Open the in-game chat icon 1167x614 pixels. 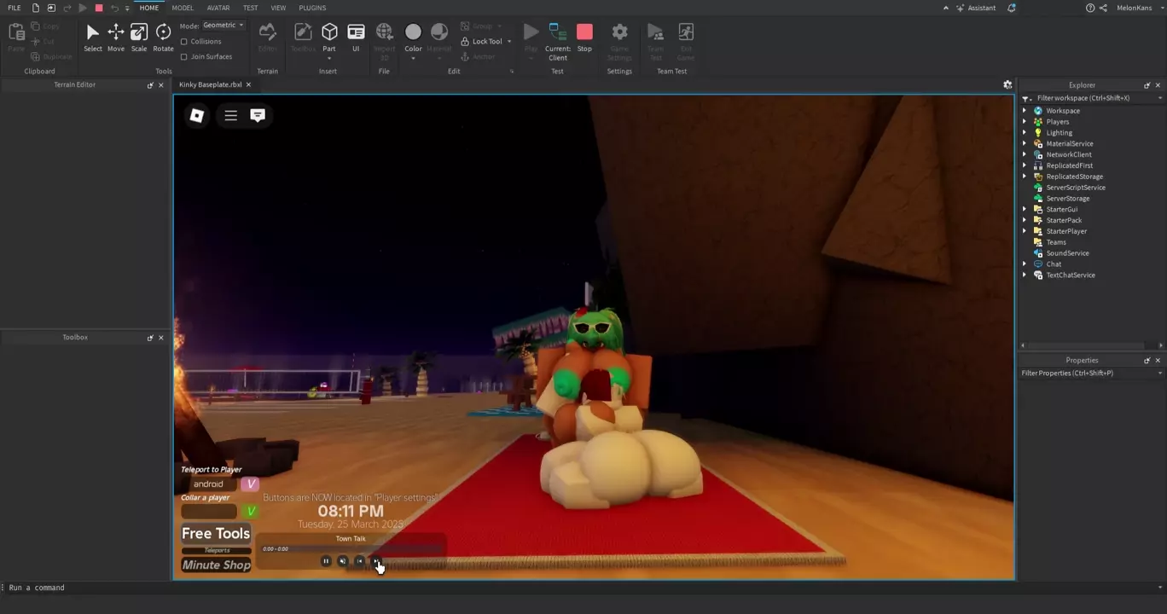click(258, 115)
